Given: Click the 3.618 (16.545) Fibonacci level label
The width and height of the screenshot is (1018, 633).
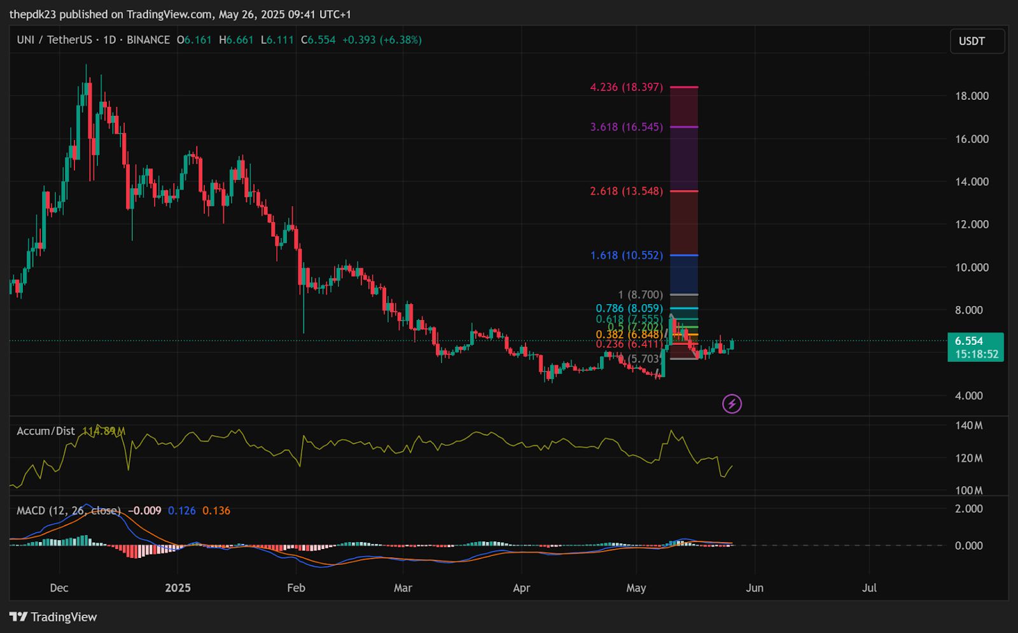Looking at the screenshot, I should (626, 127).
